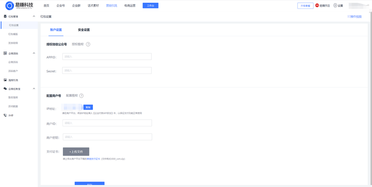Click the 复制 button next to IP地址
This screenshot has height=187, width=372.
pos(88,107)
